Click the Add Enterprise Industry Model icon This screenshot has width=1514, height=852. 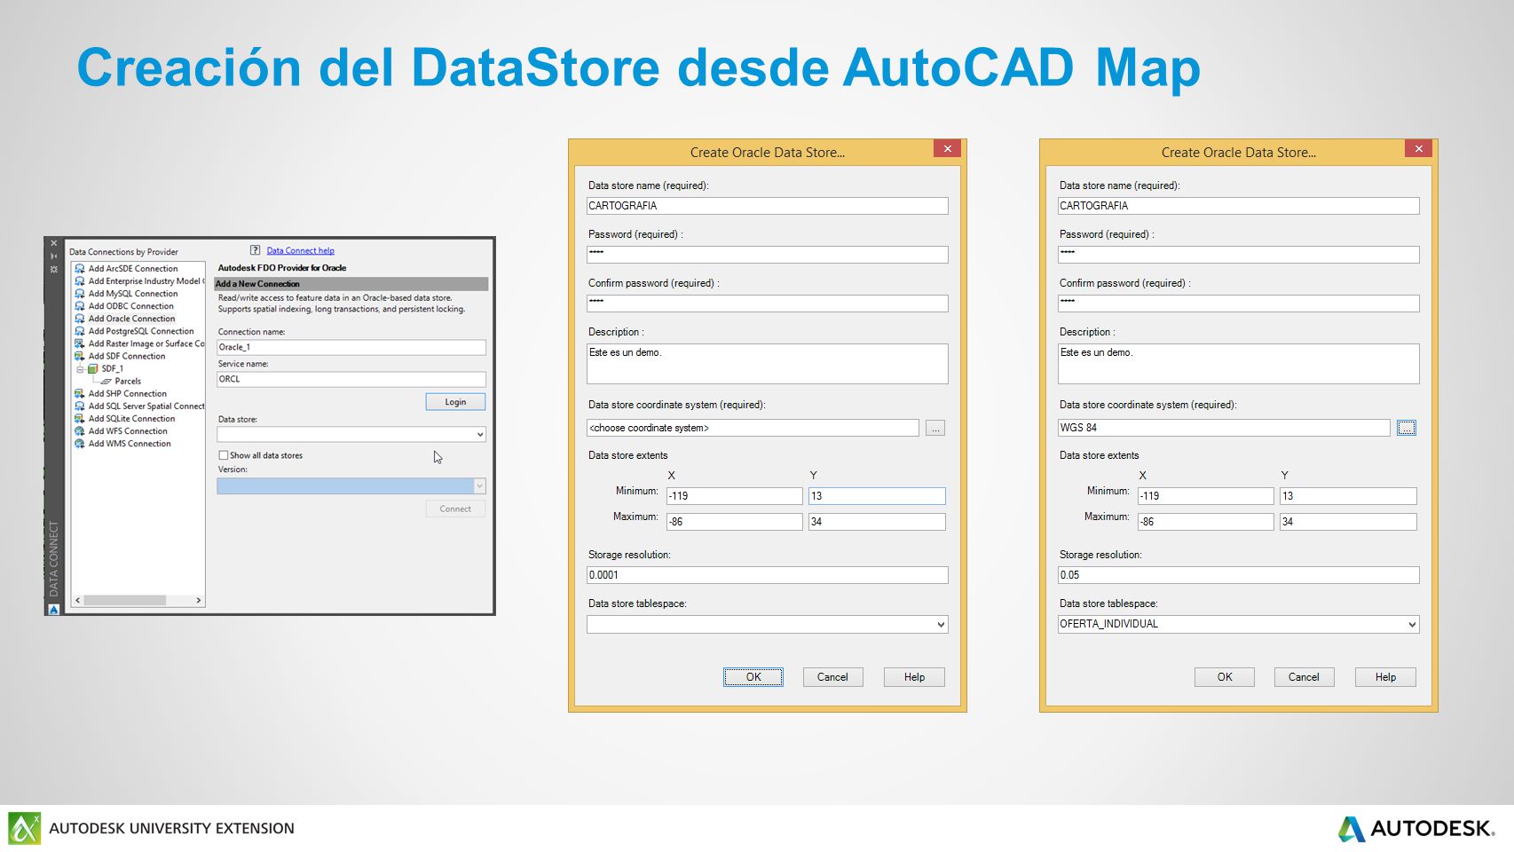coord(80,280)
